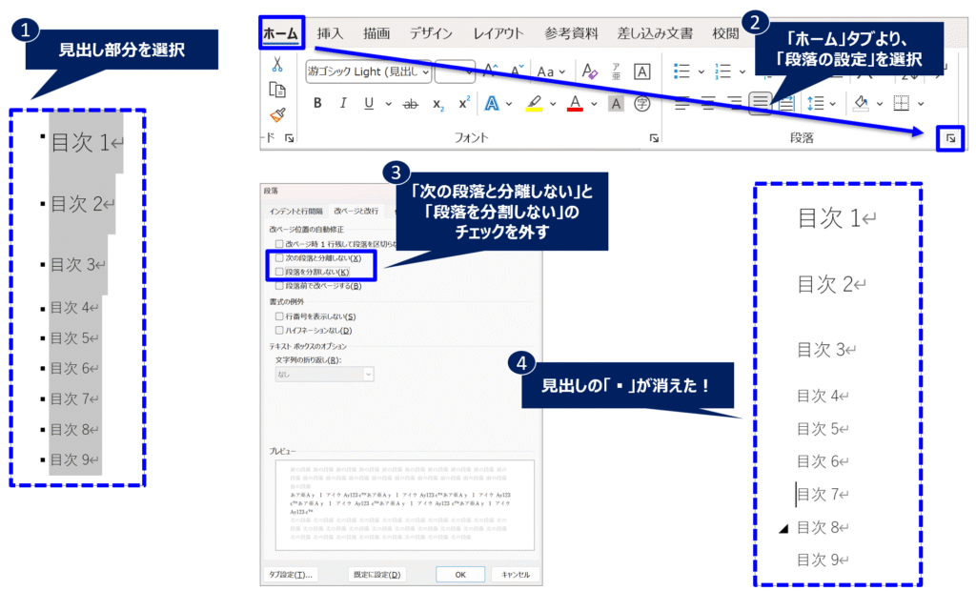The image size is (976, 591).
Task: Apply Superscript formatting
Action: 464,103
